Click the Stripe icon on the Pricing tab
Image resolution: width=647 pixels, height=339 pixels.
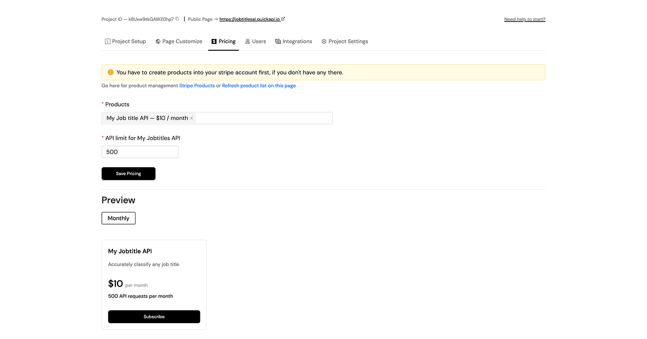pyautogui.click(x=214, y=41)
